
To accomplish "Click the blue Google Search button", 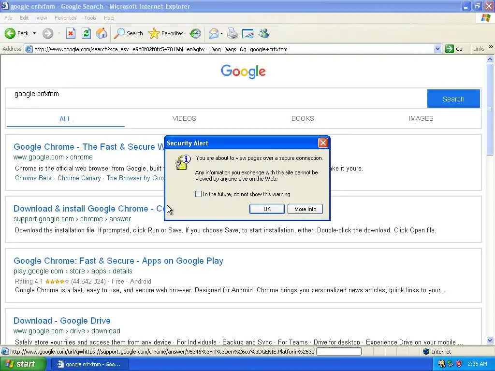I will coord(453,99).
